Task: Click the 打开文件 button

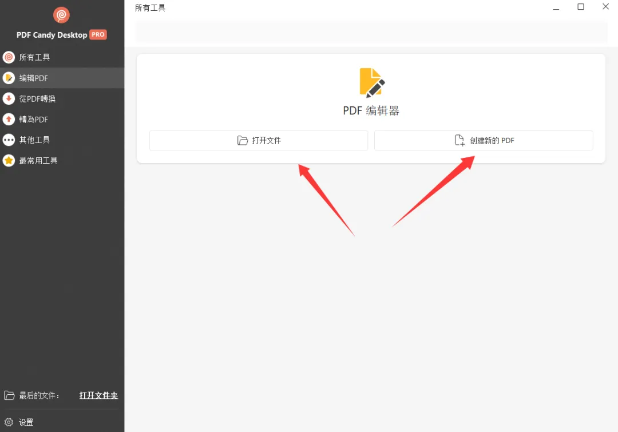Action: tap(259, 140)
